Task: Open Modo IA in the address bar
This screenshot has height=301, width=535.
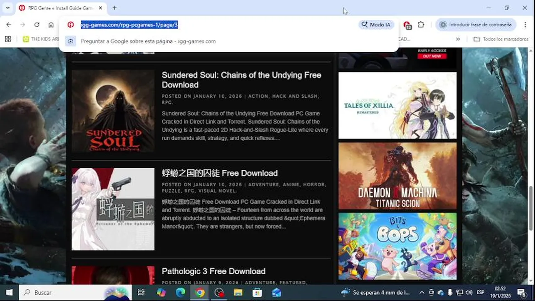Action: coord(376,25)
